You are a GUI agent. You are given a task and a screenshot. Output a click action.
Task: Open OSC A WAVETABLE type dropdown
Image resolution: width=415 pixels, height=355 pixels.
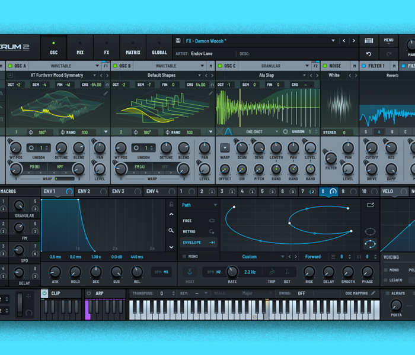64,66
